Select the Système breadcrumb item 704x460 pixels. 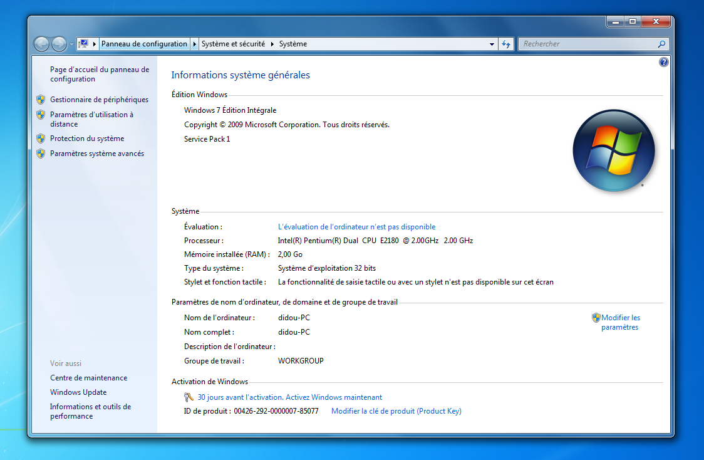pos(293,44)
